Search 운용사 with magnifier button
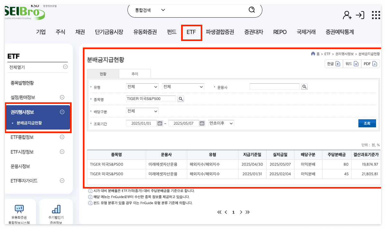Screen dimensions: 386x229 pyautogui.click(x=304, y=87)
